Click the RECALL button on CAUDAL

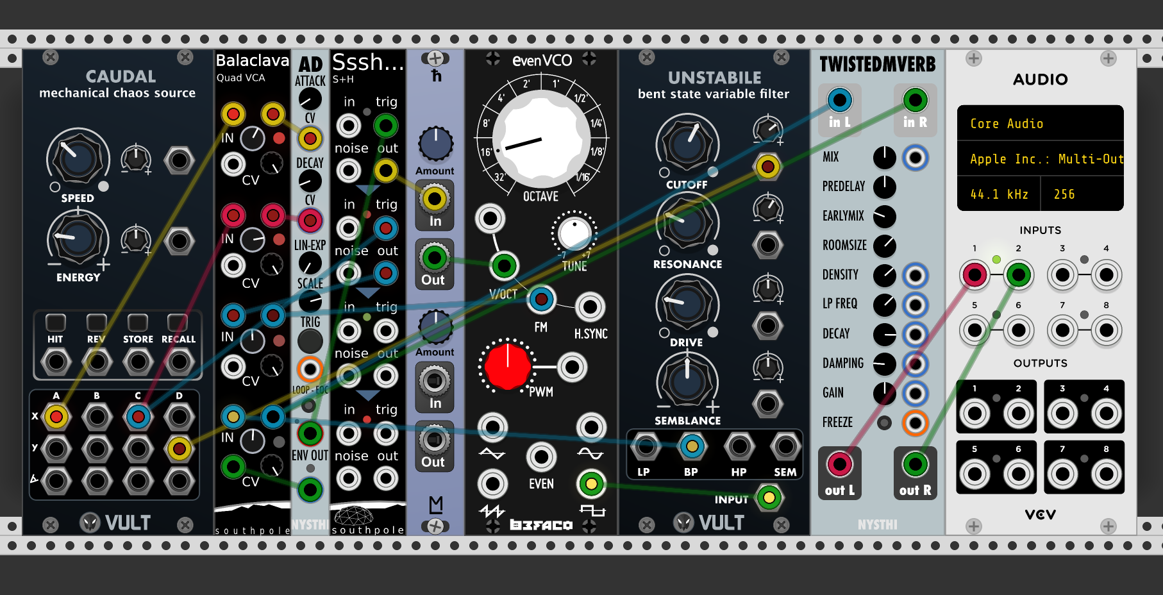(178, 322)
